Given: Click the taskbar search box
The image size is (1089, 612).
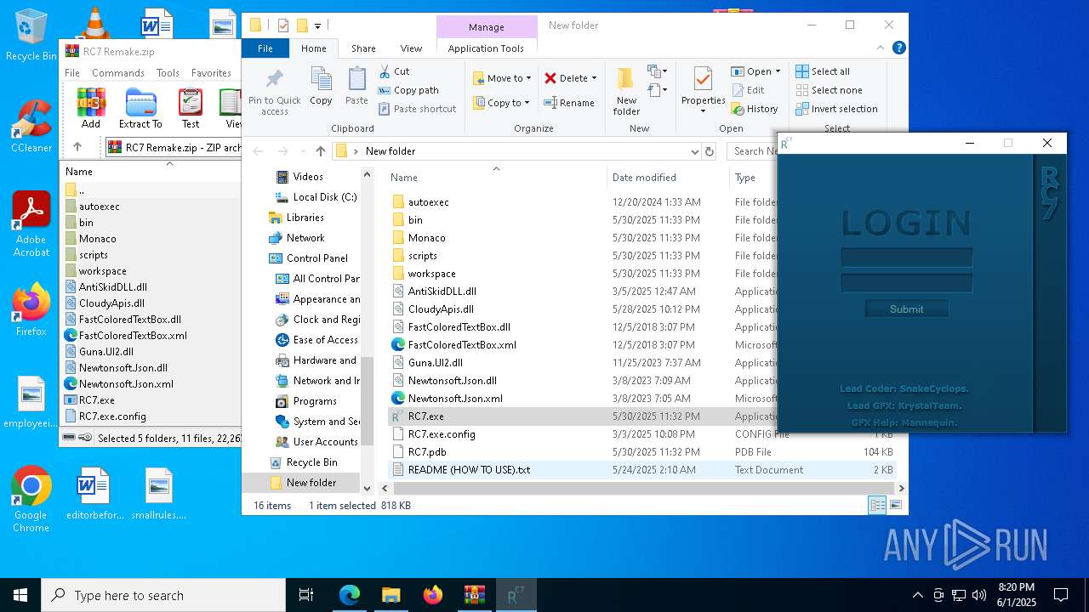Looking at the screenshot, I should click(x=163, y=595).
